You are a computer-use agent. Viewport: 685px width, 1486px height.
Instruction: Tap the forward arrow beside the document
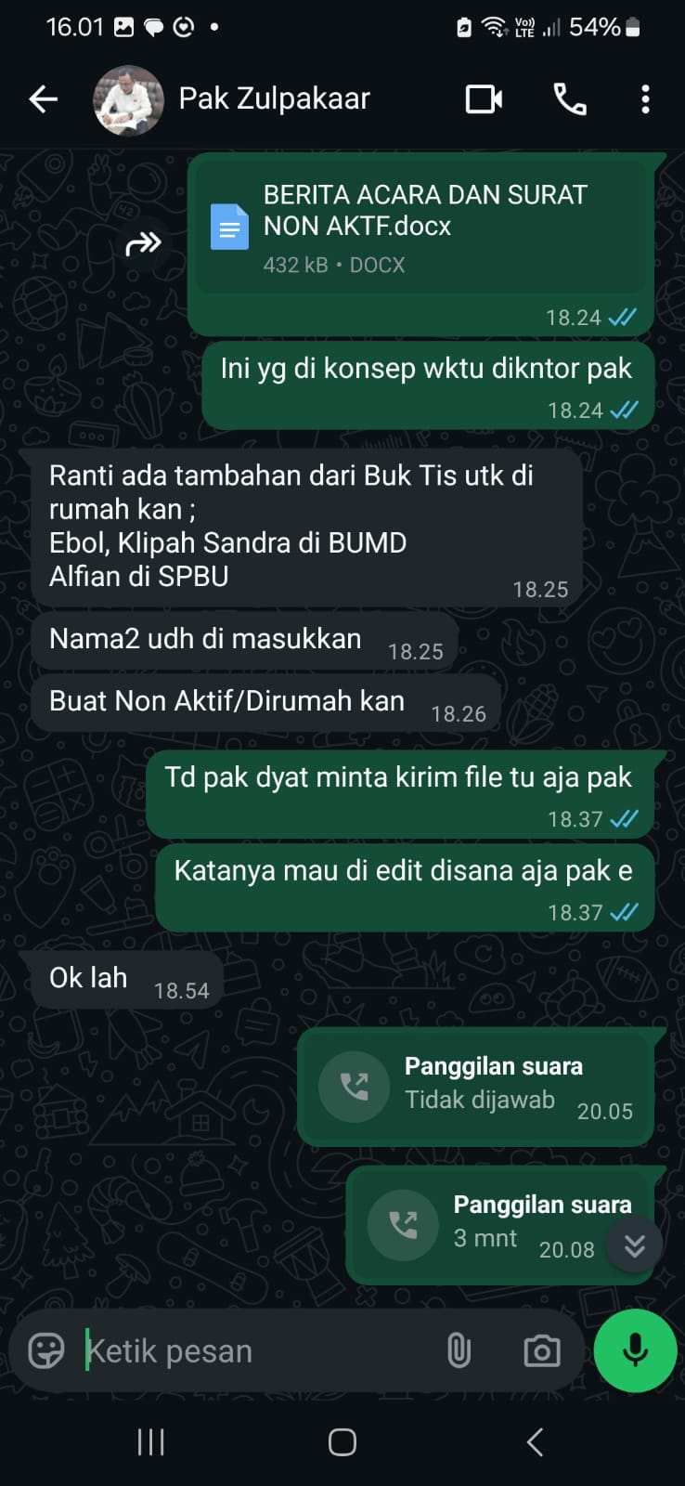(143, 244)
